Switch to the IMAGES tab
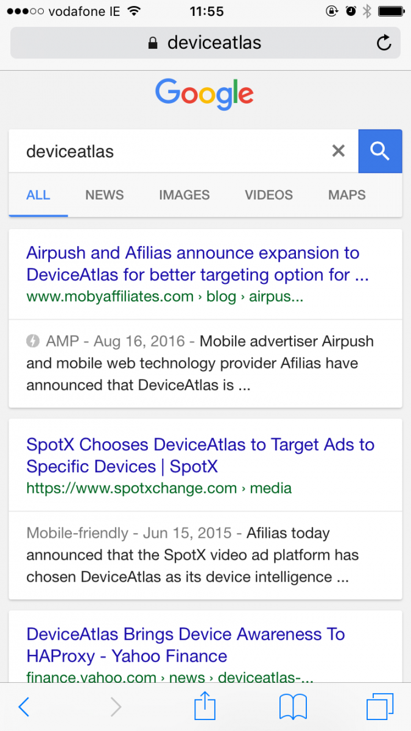Screen dimensions: 411x731 [184, 195]
